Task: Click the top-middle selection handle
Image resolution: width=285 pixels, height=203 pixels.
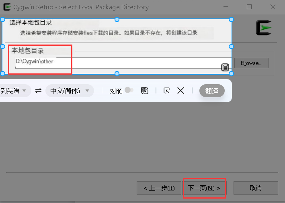Action: pos(117,19)
